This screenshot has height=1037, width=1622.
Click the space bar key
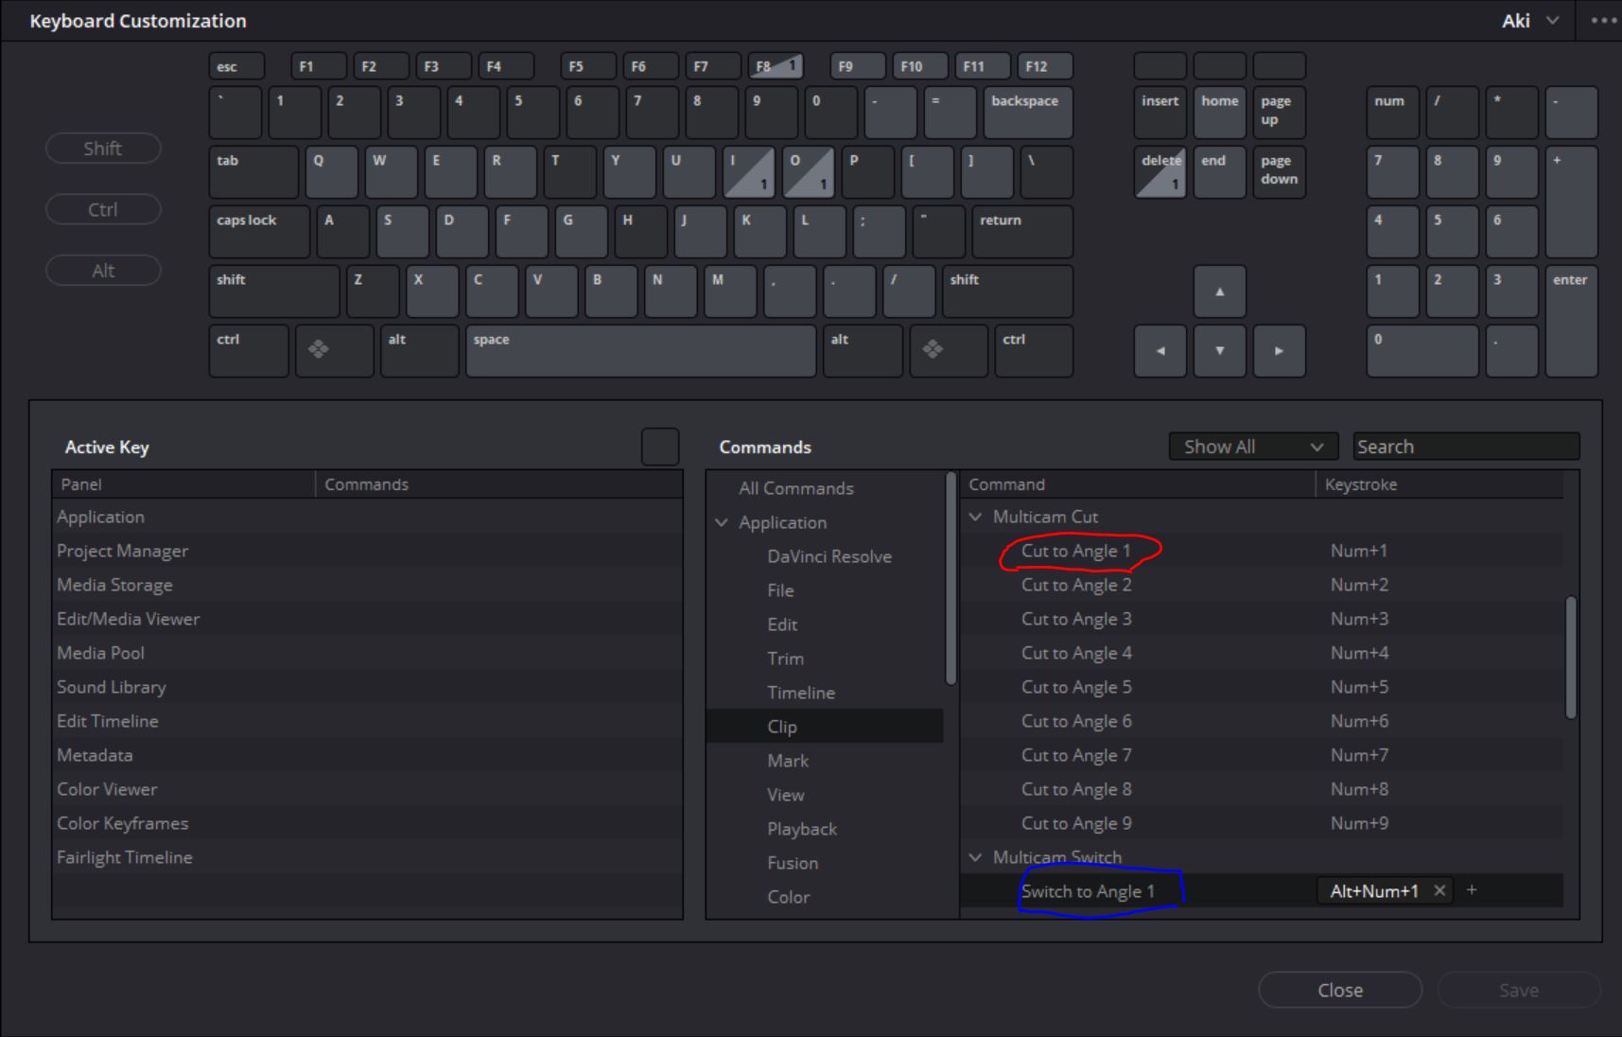coord(640,351)
